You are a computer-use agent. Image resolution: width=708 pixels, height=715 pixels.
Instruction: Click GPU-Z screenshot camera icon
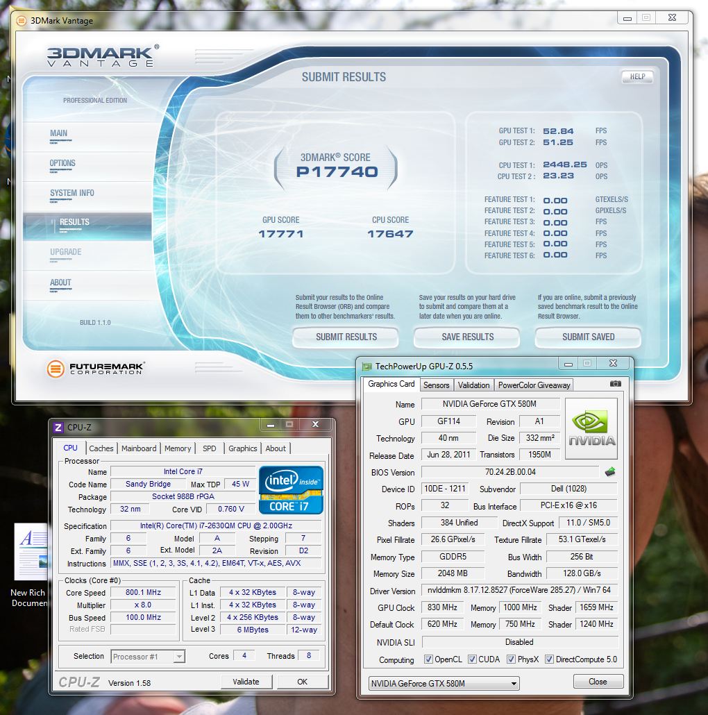click(x=616, y=384)
